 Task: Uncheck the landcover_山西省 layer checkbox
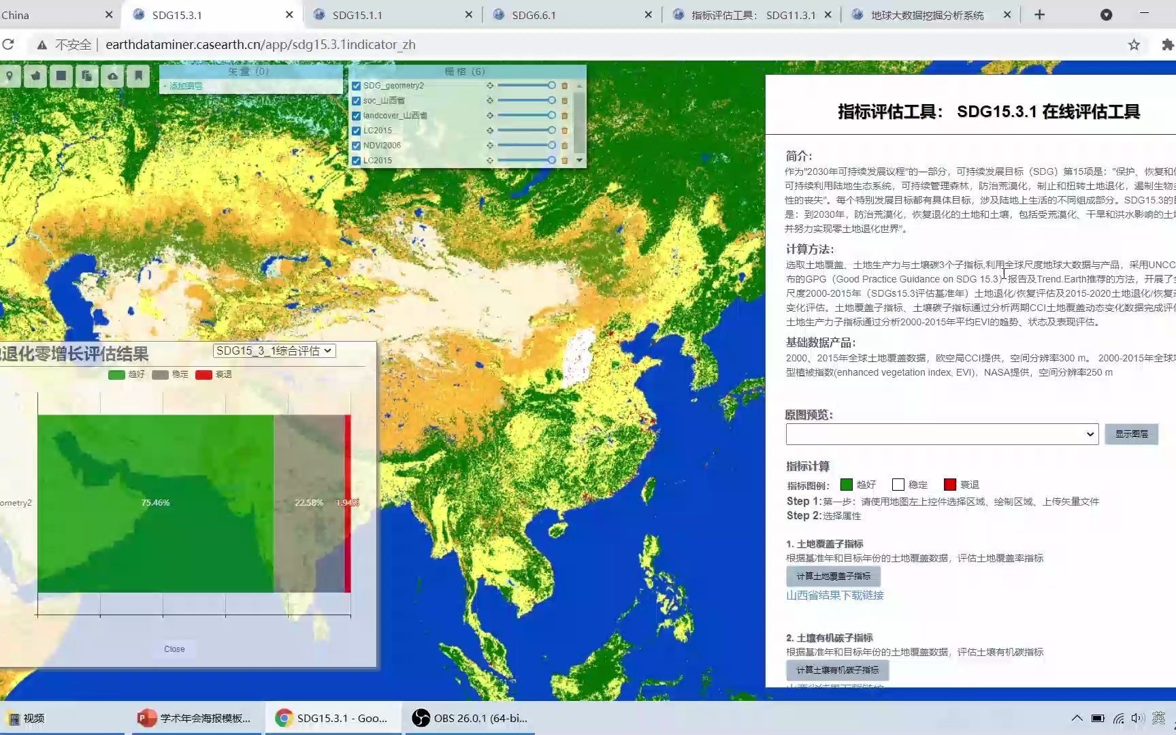[x=356, y=116]
